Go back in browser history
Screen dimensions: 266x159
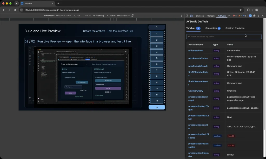pos(4,10)
